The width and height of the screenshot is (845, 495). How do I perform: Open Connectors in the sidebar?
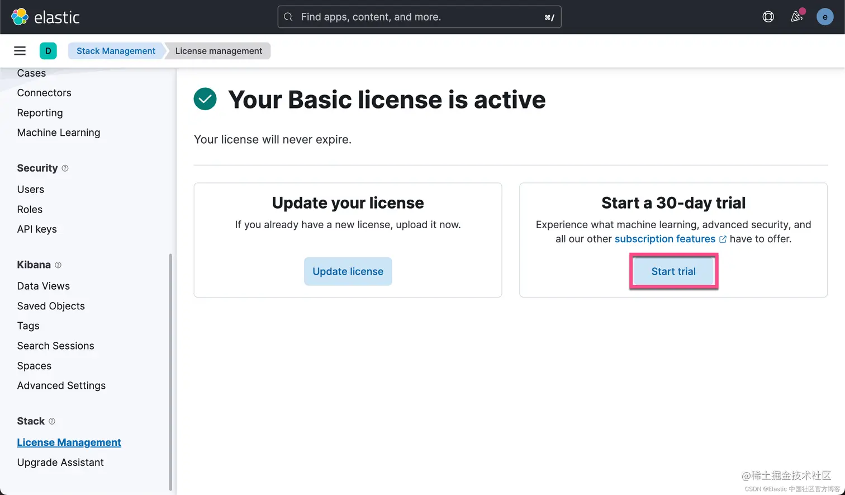click(x=44, y=93)
